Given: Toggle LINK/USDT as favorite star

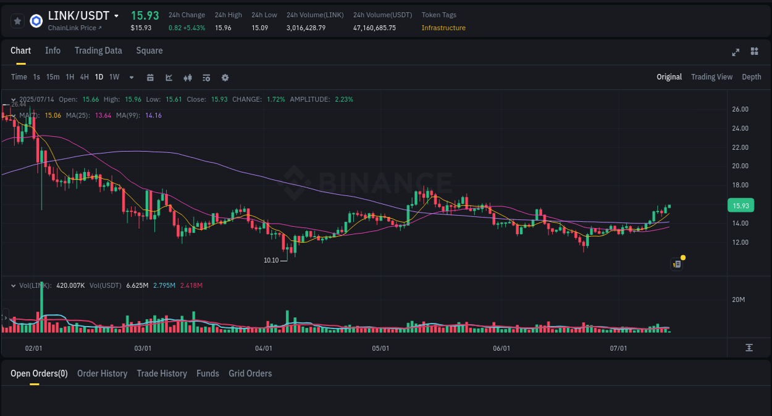Looking at the screenshot, I should (17, 20).
